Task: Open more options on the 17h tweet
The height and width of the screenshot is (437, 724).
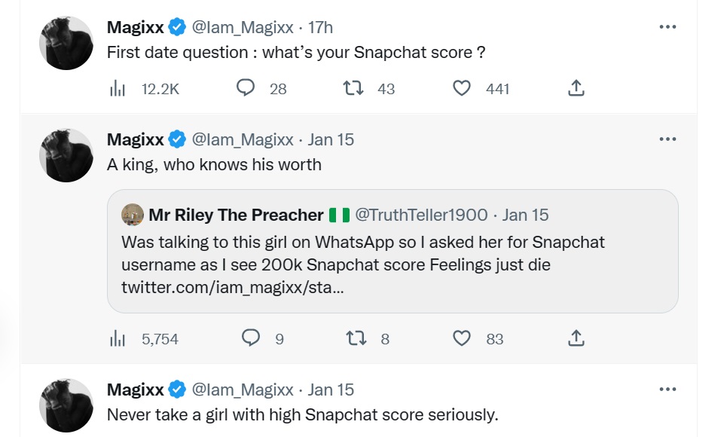Action: pos(667,27)
